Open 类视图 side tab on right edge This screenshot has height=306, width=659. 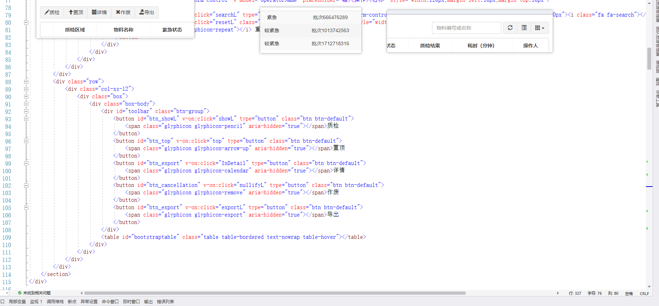(x=657, y=67)
